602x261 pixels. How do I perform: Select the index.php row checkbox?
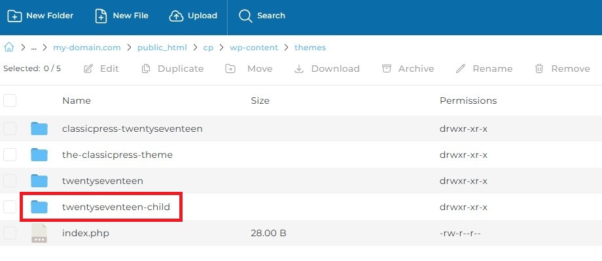tap(10, 233)
